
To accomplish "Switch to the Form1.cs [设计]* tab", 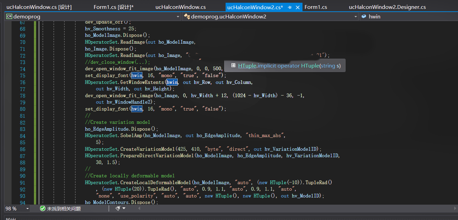I will 113,7.
